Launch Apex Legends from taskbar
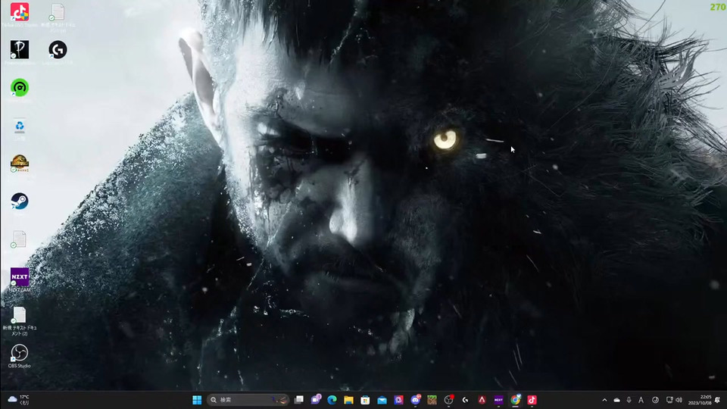Viewport: 727px width, 409px height. 482,400
